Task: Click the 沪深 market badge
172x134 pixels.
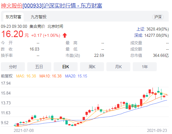Action: pos(158,17)
